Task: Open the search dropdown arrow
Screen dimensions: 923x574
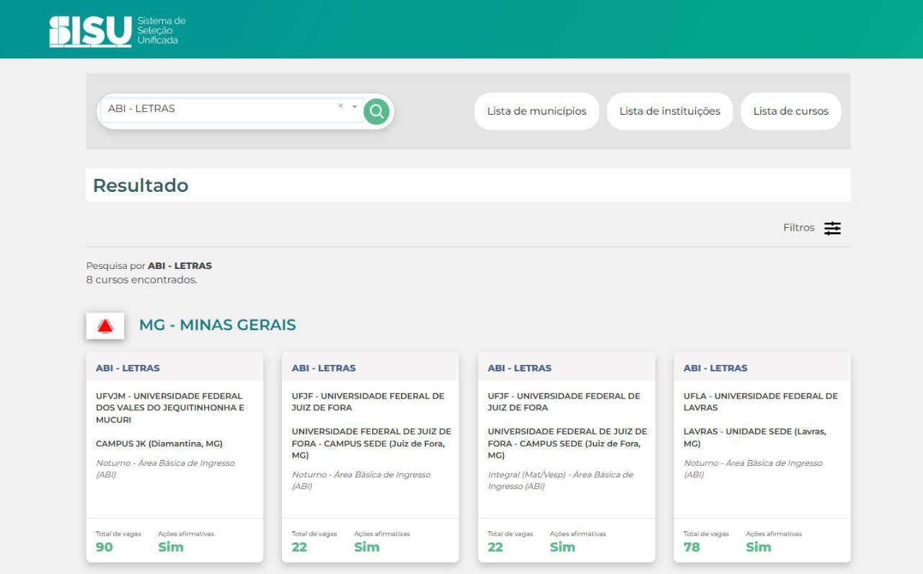Action: [355, 107]
